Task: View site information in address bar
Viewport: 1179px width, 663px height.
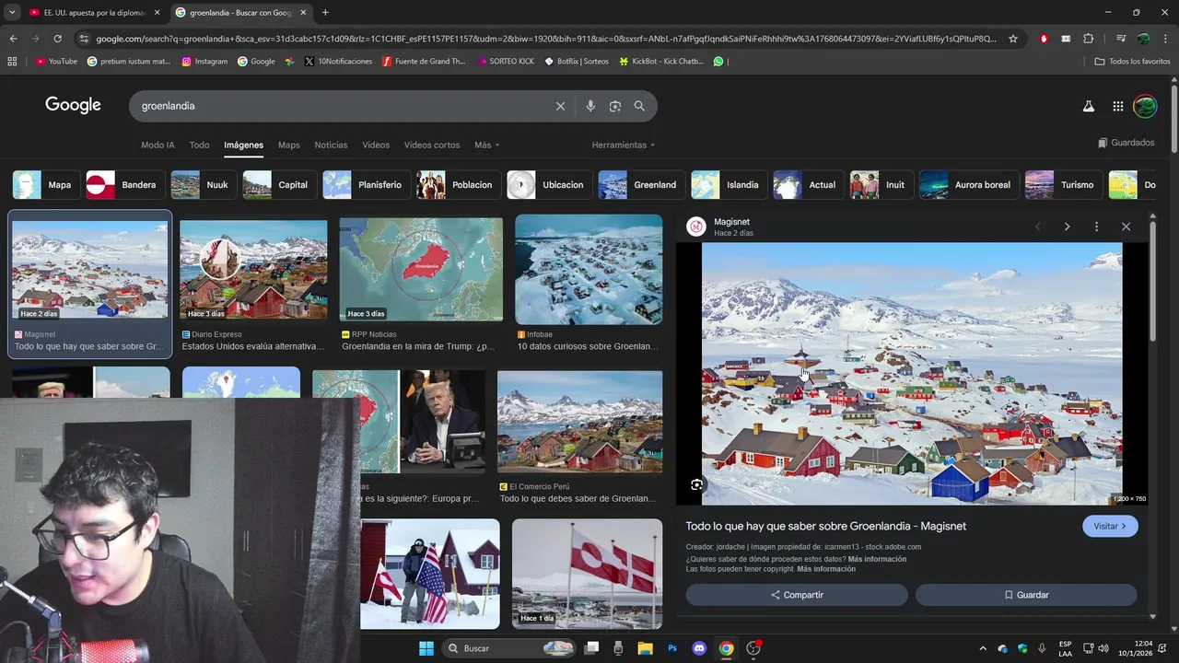Action: point(84,39)
